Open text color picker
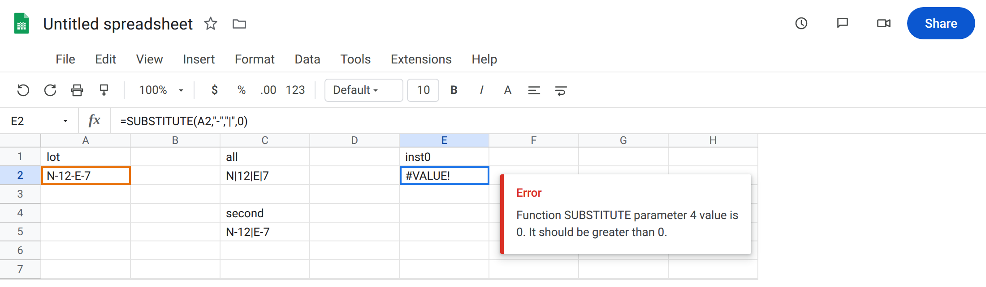Screen dimensions: 986x287 [508, 90]
